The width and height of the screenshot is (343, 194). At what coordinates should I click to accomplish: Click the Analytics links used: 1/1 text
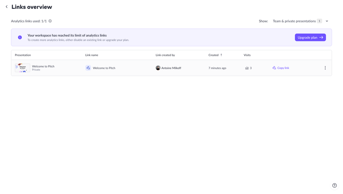pos(29,21)
